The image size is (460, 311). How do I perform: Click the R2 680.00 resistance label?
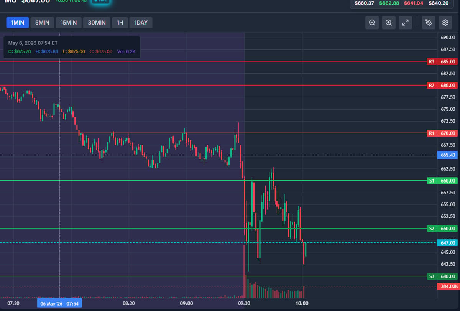pos(442,85)
